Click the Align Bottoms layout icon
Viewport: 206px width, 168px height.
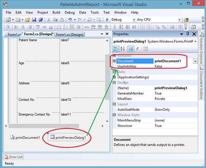coord(51,27)
